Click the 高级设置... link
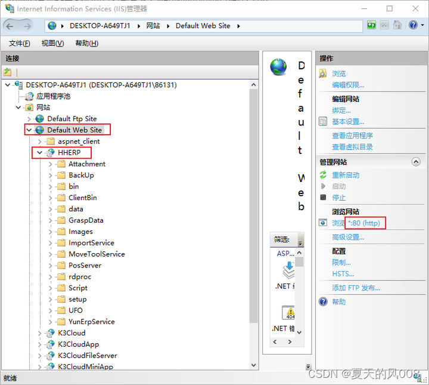This screenshot has width=429, height=385. pyautogui.click(x=348, y=237)
